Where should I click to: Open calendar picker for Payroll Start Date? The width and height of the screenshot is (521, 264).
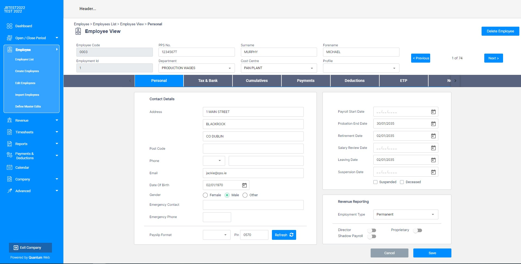pyautogui.click(x=433, y=112)
